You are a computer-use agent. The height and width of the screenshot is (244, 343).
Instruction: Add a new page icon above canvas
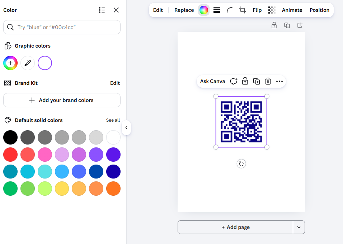pos(300,25)
